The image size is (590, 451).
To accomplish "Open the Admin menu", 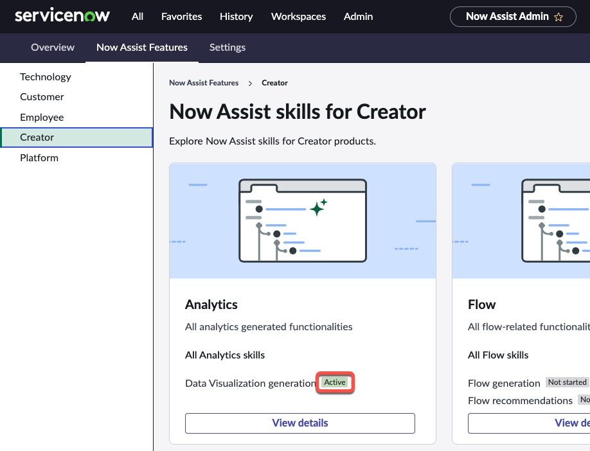I will [x=358, y=17].
